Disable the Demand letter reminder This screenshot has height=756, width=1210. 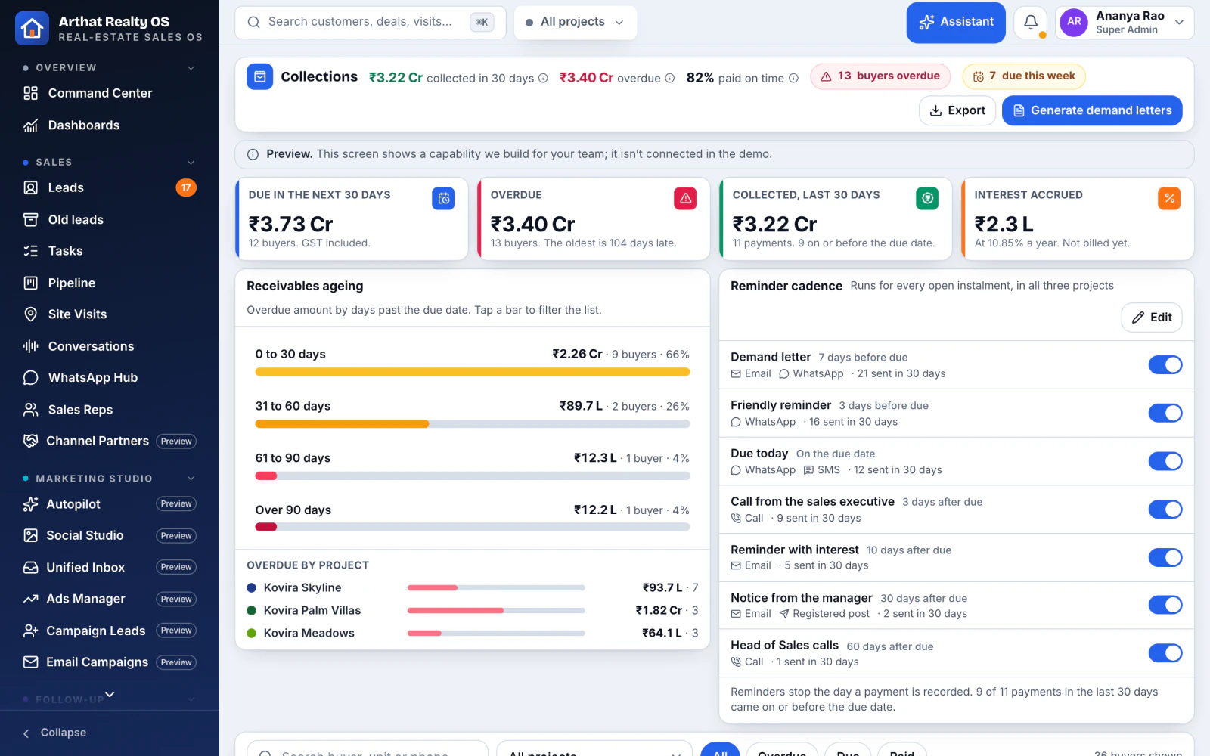click(1165, 365)
